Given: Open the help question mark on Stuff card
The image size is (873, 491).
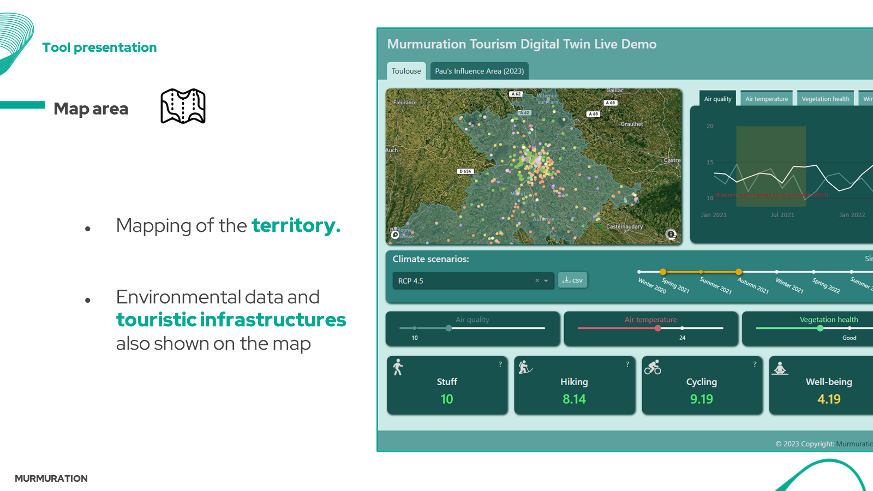Looking at the screenshot, I should coord(500,364).
